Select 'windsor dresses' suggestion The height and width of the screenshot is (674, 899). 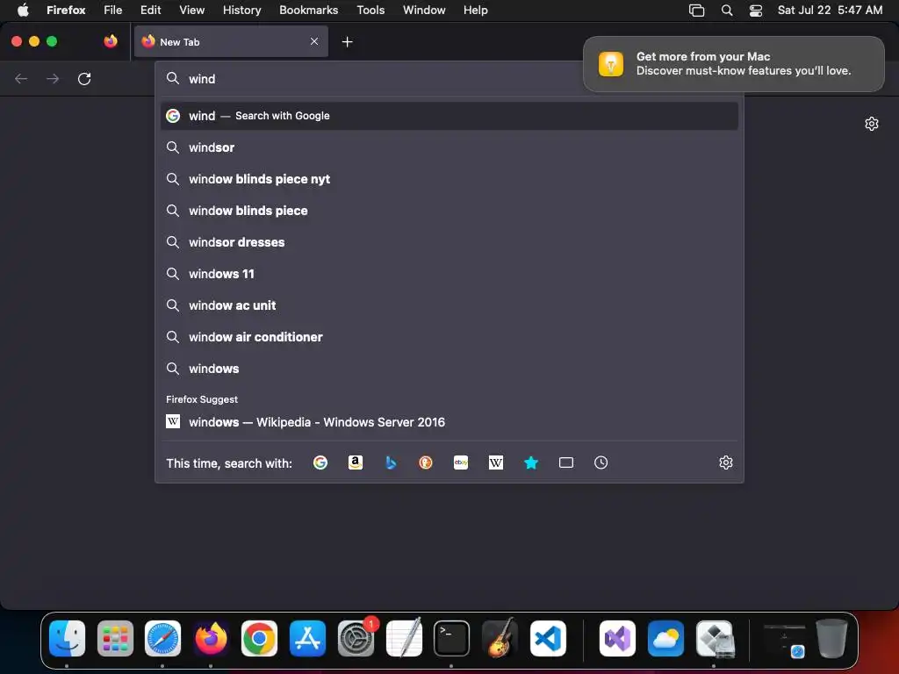[x=449, y=242]
